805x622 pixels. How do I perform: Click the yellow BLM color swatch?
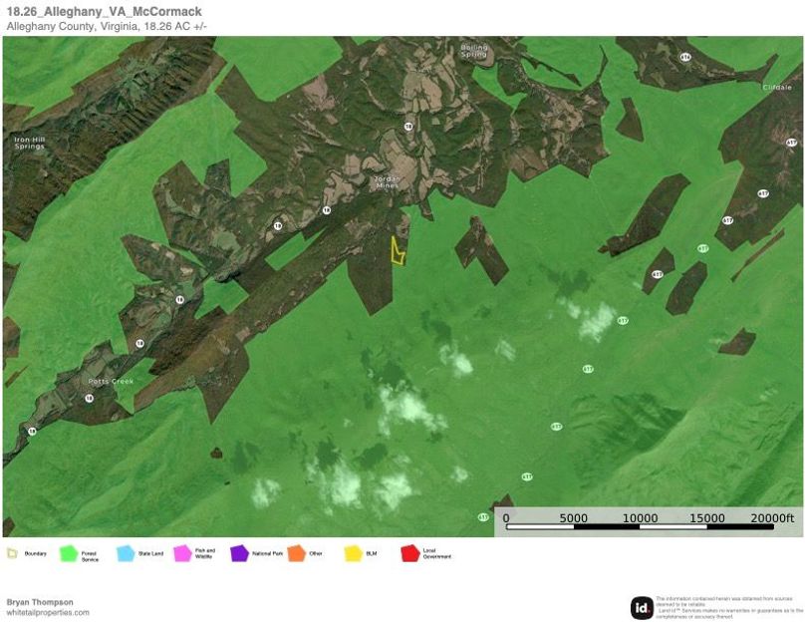coord(351,552)
